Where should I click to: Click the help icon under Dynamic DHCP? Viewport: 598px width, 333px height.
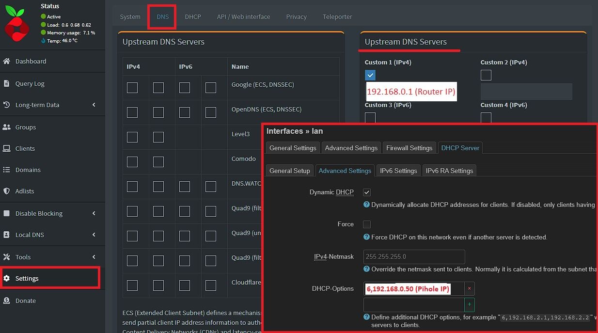tap(367, 205)
